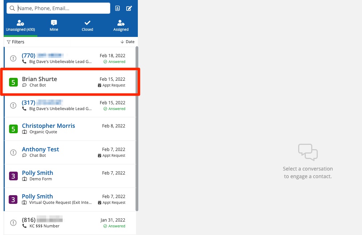Open the Assigned tab
This screenshot has height=235, width=362.
pyautogui.click(x=121, y=26)
